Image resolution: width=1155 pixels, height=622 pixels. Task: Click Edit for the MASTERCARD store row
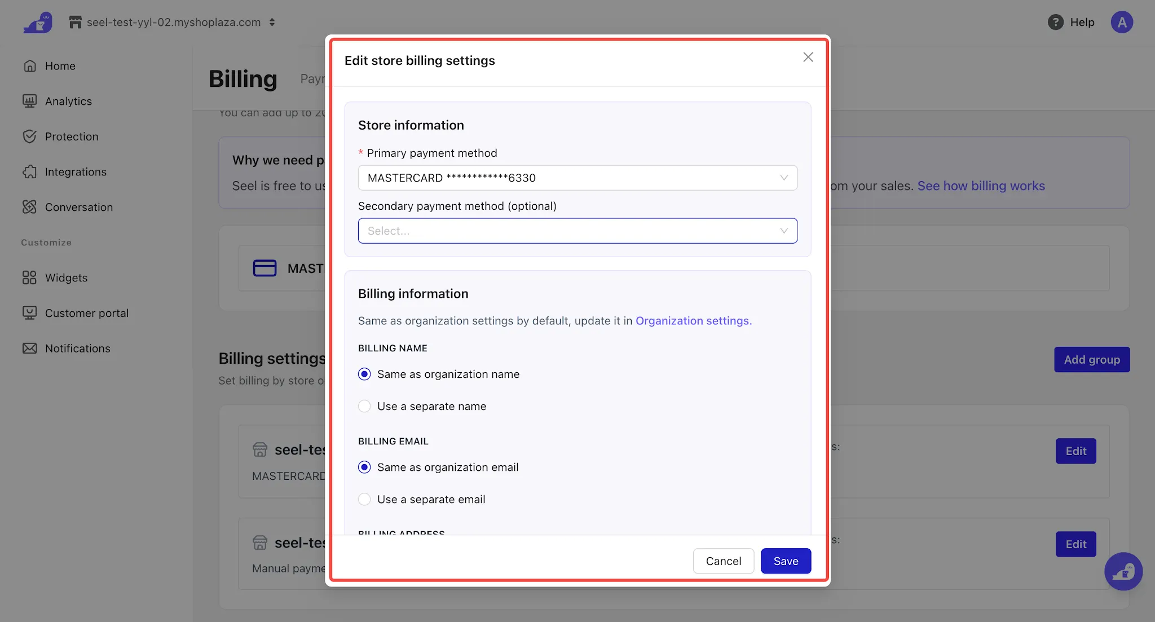click(x=1076, y=451)
